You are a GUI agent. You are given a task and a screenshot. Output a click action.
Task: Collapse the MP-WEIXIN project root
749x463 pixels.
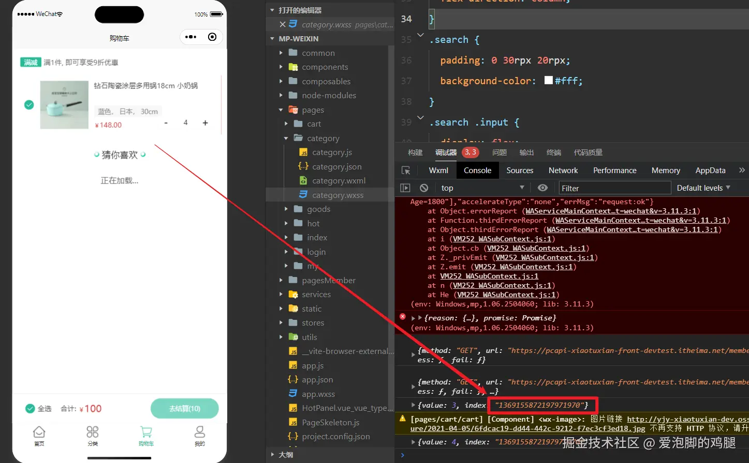click(272, 39)
